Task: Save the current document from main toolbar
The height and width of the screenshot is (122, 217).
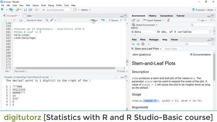Action: pos(25,10)
